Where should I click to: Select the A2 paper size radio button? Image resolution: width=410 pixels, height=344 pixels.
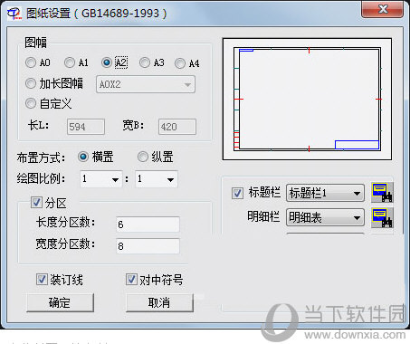point(107,62)
